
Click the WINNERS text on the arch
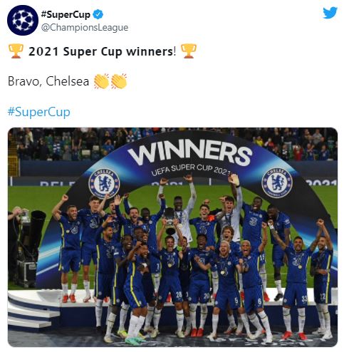pyautogui.click(x=190, y=152)
